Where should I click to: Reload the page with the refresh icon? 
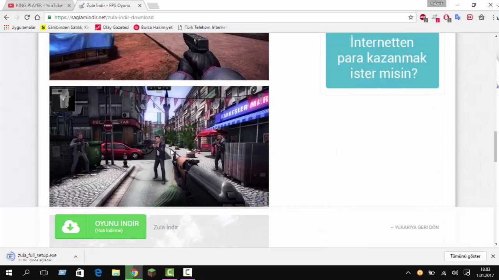(27, 17)
